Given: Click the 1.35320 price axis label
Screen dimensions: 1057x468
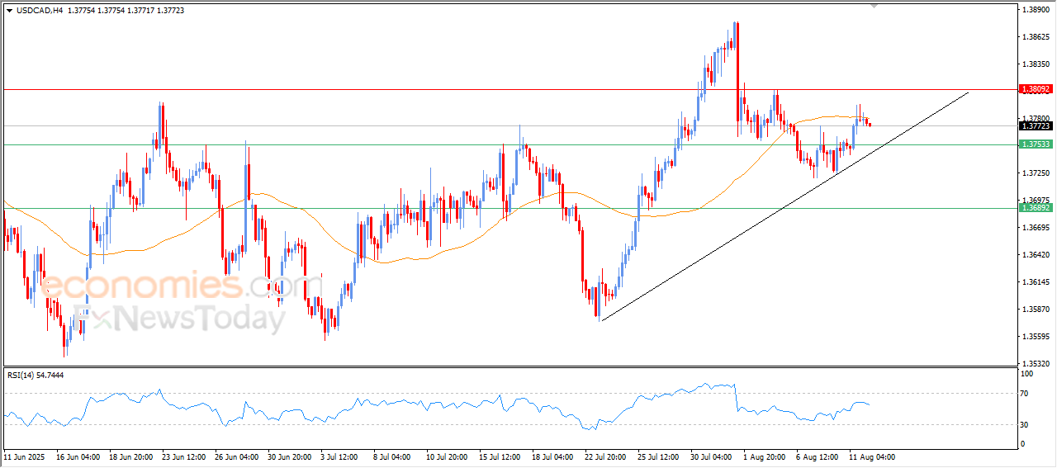Looking at the screenshot, I should (x=1036, y=363).
